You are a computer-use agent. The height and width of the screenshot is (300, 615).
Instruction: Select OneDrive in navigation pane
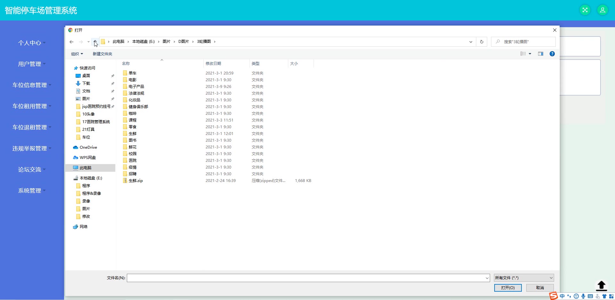click(x=88, y=147)
